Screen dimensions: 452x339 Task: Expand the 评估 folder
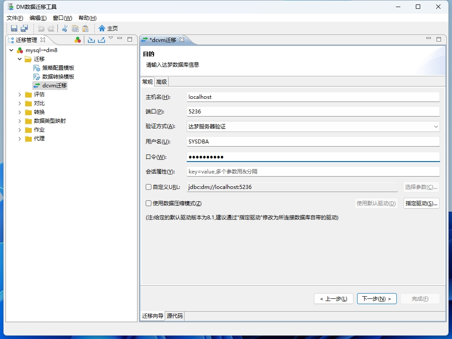point(19,94)
